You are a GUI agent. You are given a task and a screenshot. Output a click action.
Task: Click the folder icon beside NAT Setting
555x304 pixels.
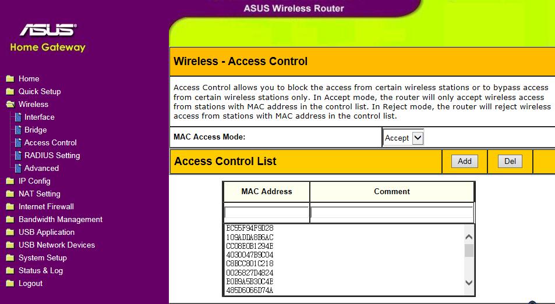click(x=9, y=194)
